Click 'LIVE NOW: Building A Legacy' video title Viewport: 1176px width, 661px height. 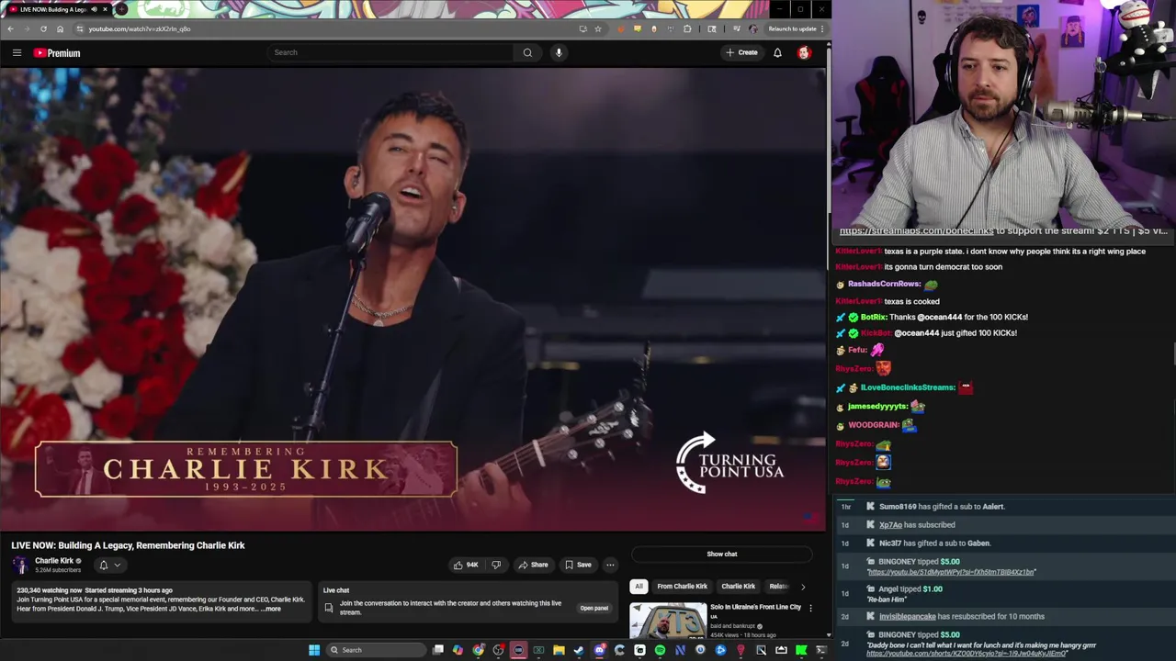pos(128,545)
